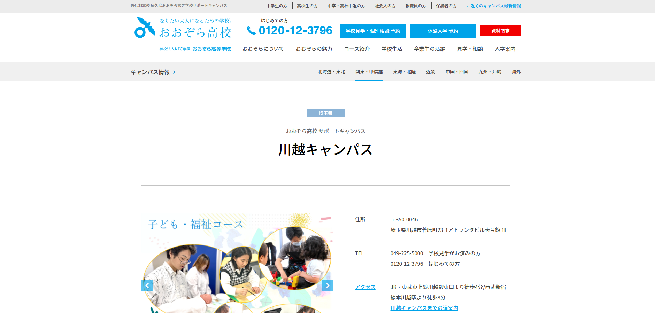Select 九州・沖縄 region tab
This screenshot has height=313, width=655.
490,72
